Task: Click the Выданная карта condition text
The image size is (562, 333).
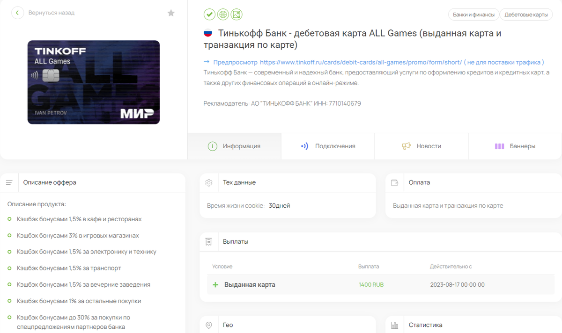Action: [250, 285]
